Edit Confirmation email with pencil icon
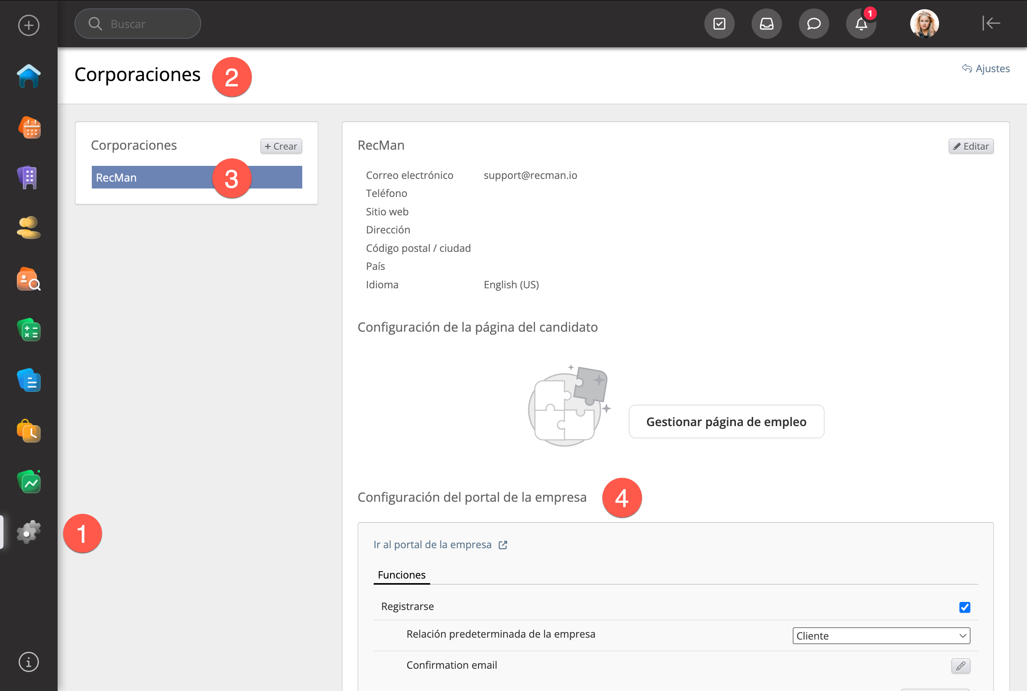The width and height of the screenshot is (1027, 691). (961, 666)
